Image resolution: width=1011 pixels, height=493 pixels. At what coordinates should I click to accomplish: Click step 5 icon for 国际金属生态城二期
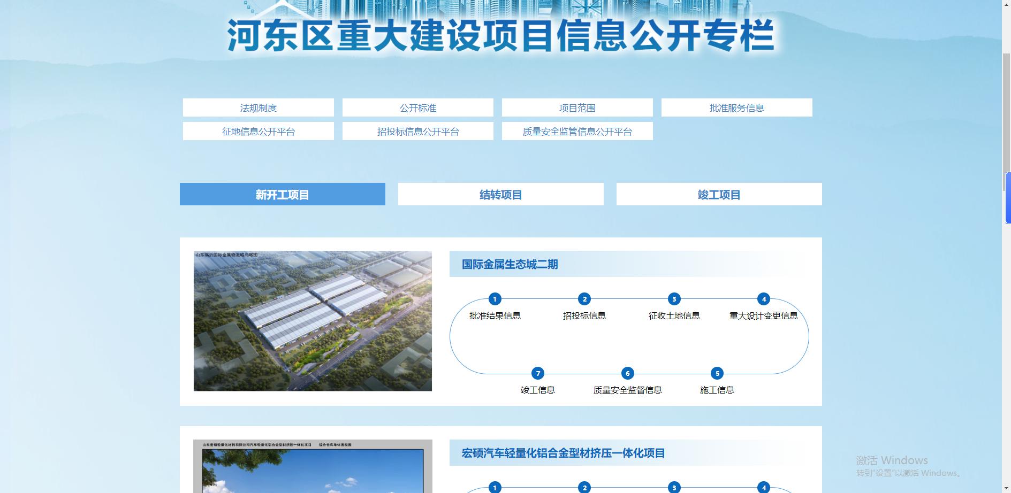tap(717, 373)
